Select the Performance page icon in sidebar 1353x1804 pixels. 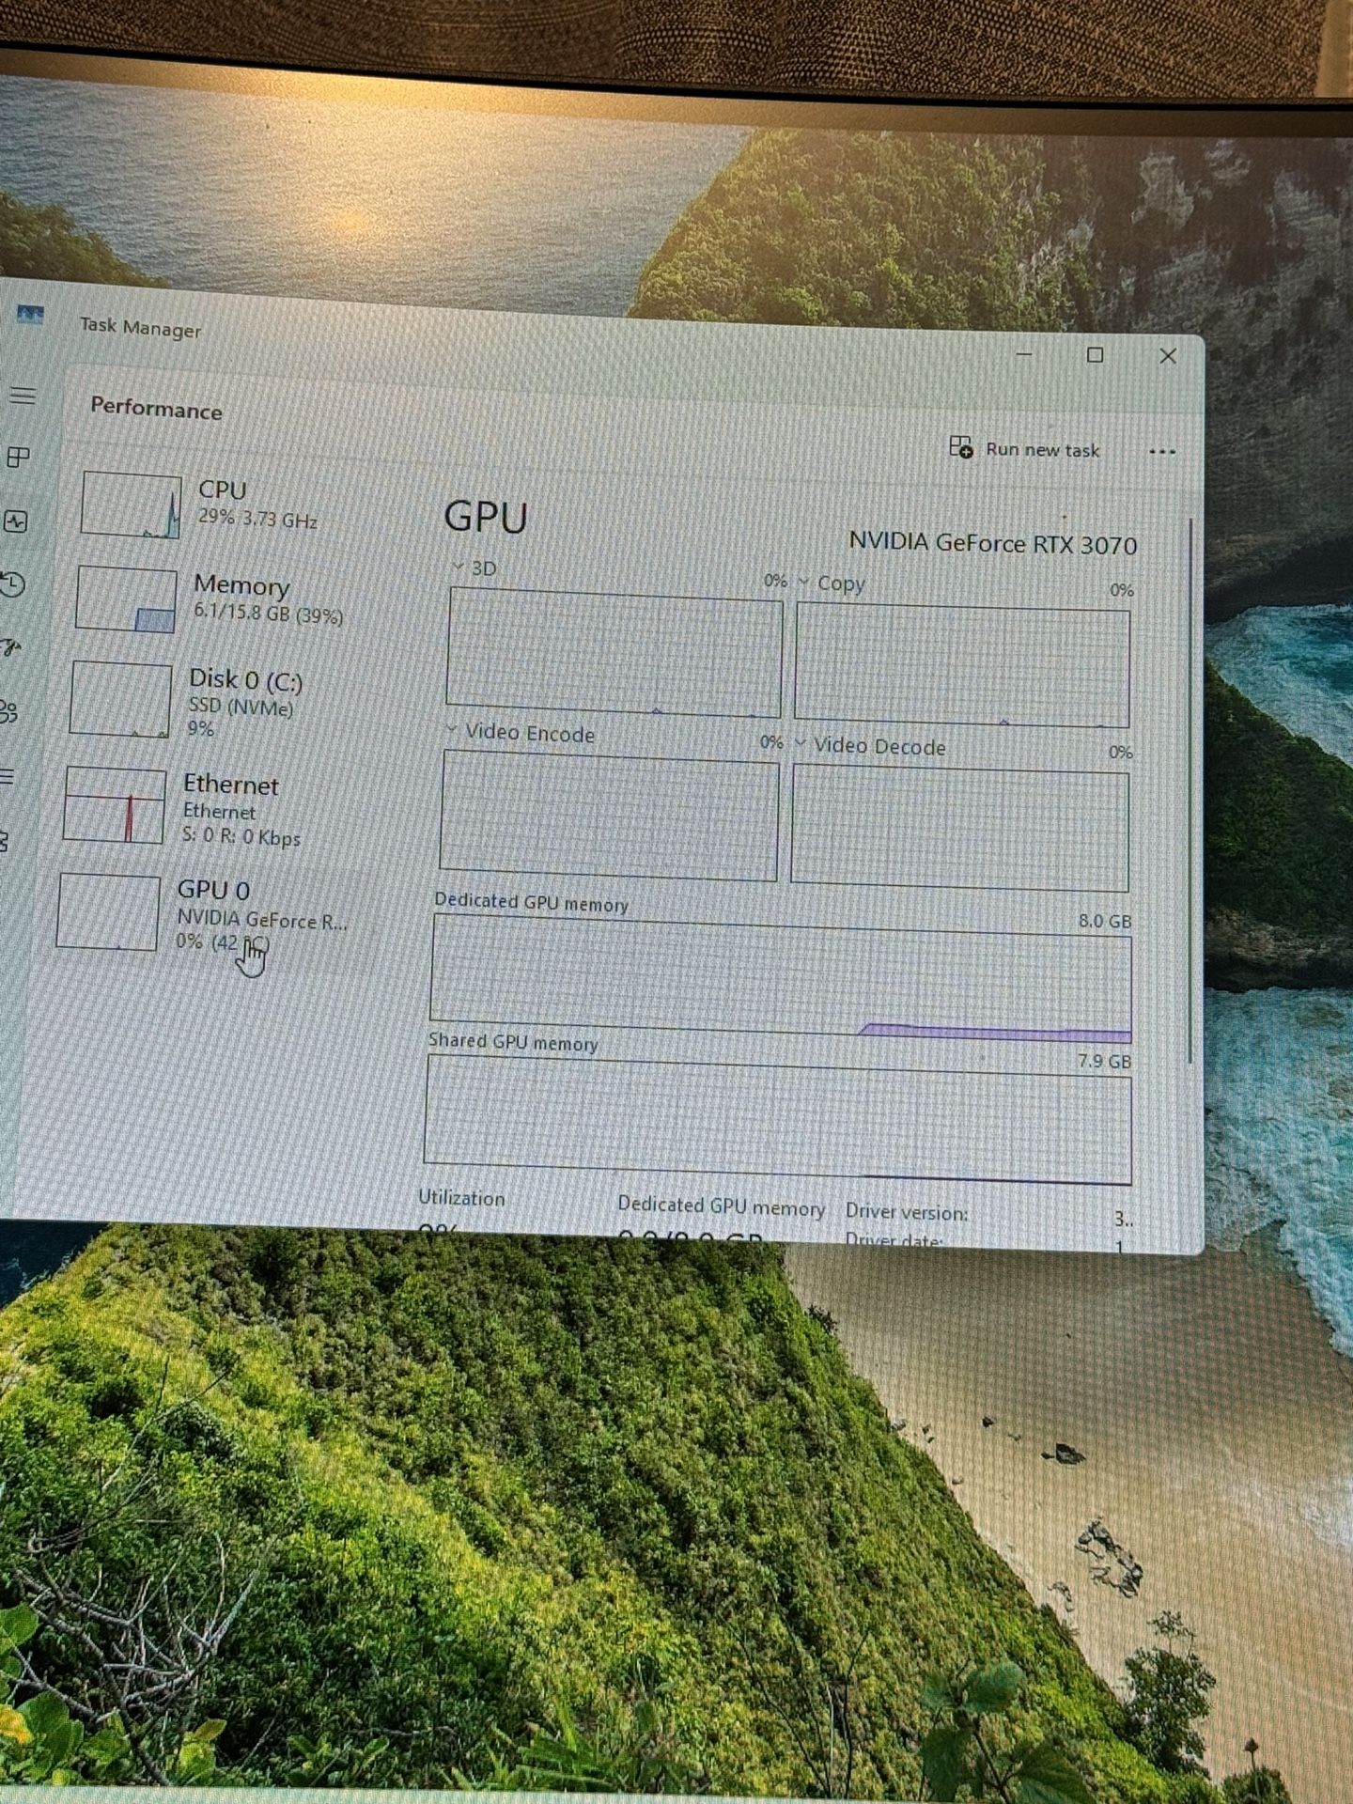click(x=17, y=521)
